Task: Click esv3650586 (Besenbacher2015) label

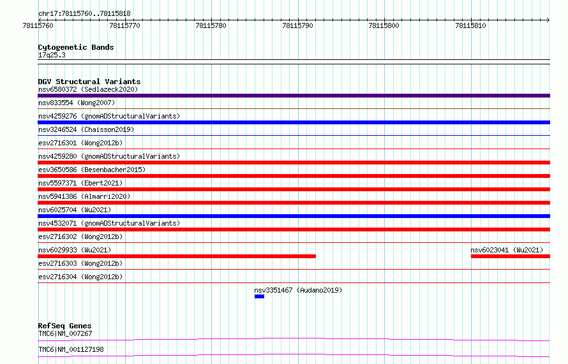Action: (92, 170)
